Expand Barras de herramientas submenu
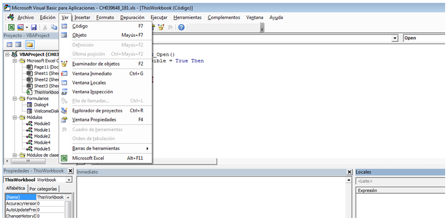The image size is (448, 222). click(105, 148)
